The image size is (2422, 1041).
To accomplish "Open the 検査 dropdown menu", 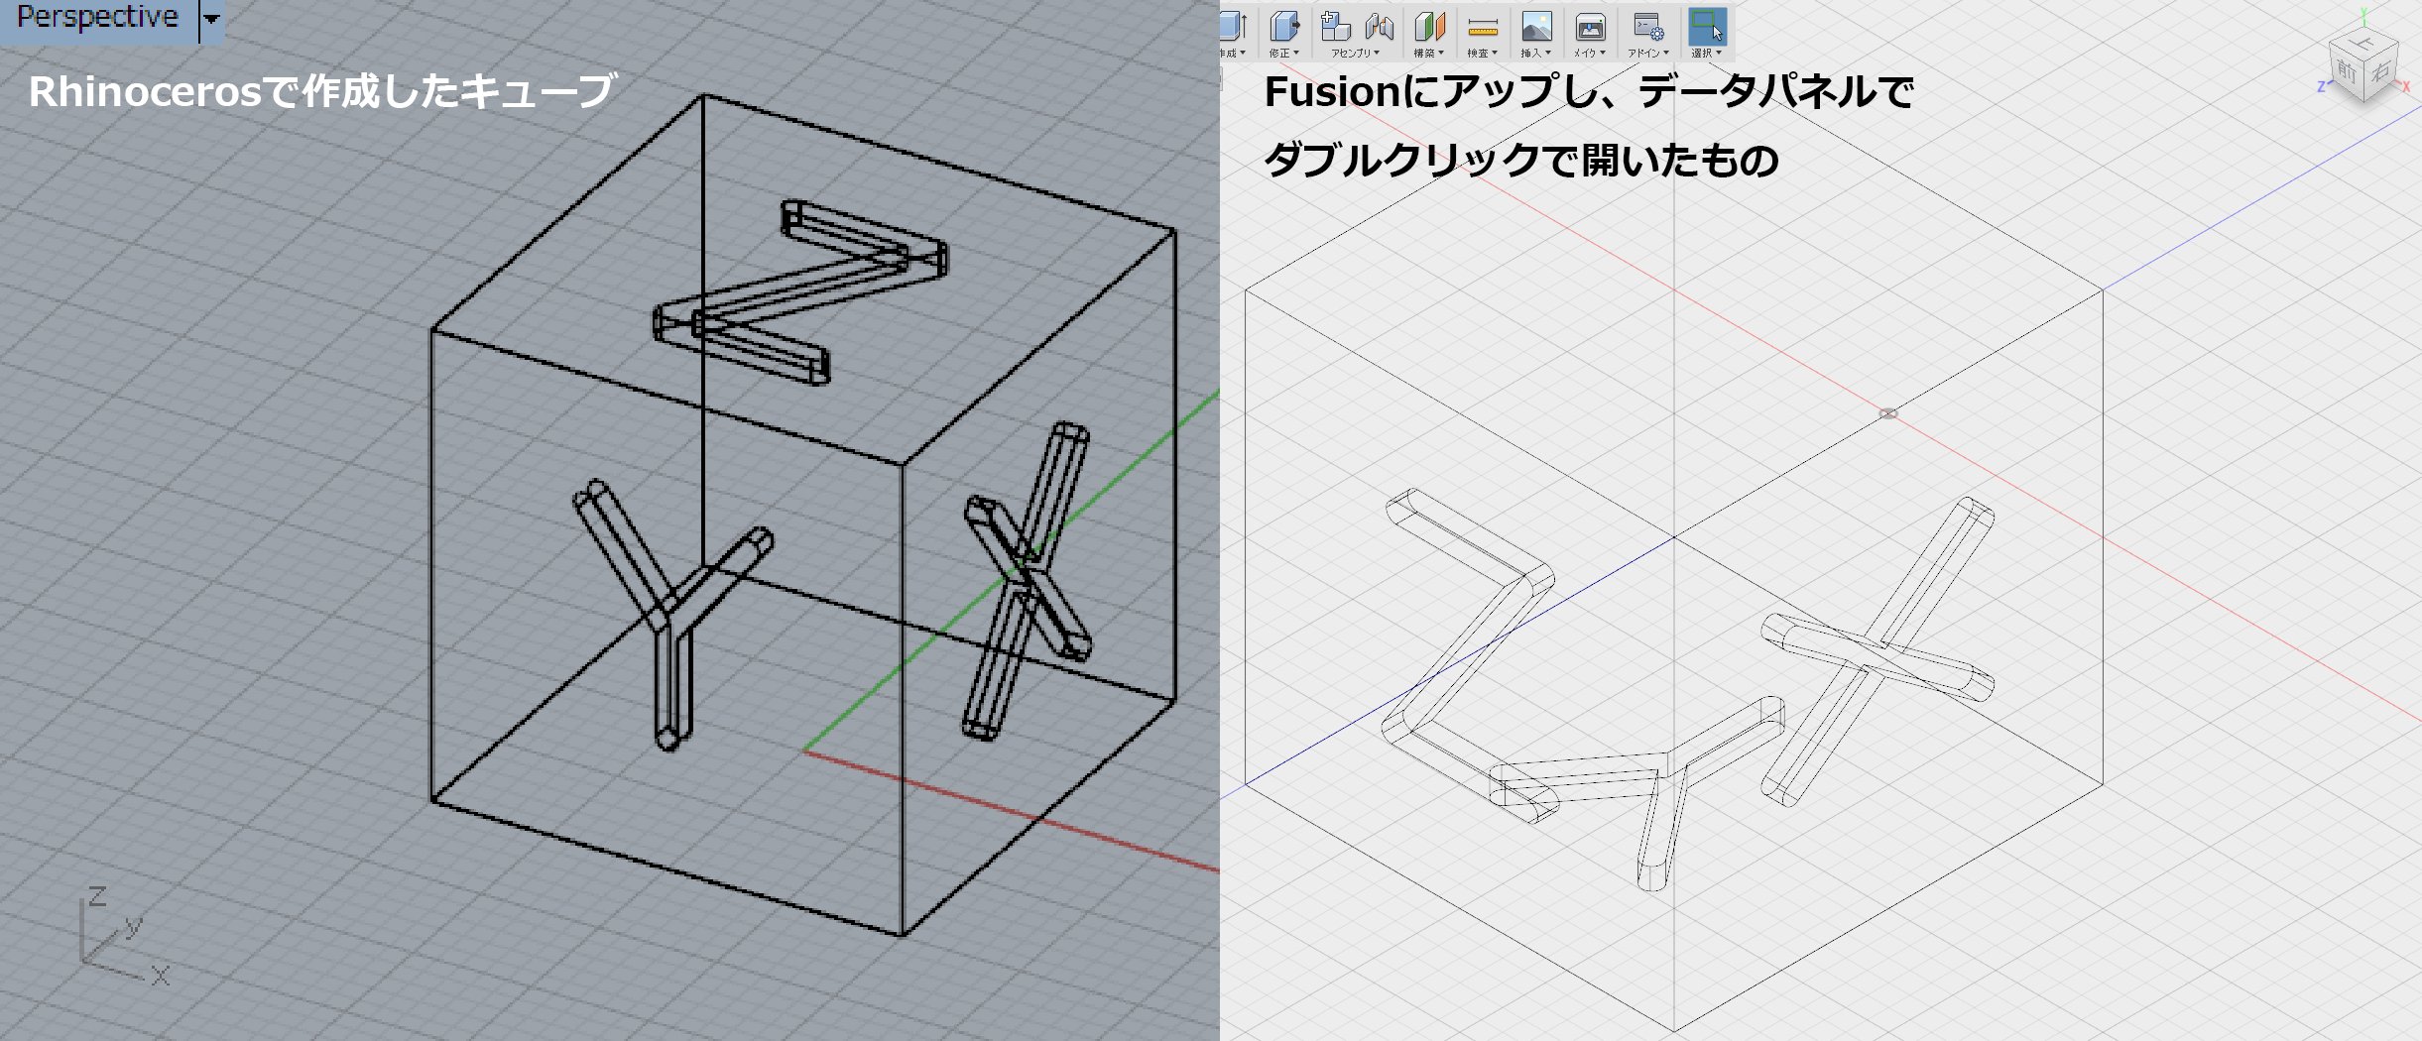I will pos(1482,54).
